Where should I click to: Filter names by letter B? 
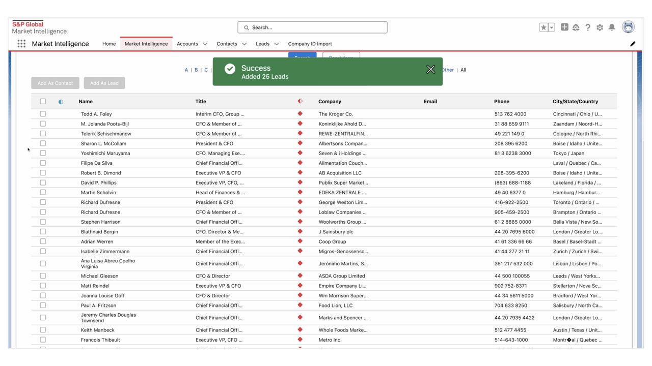point(196,70)
